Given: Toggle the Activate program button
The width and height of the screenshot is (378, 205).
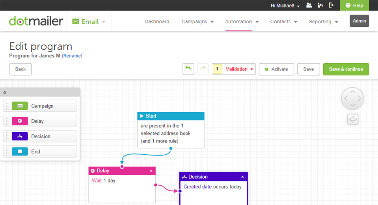Looking at the screenshot, I should 276,69.
